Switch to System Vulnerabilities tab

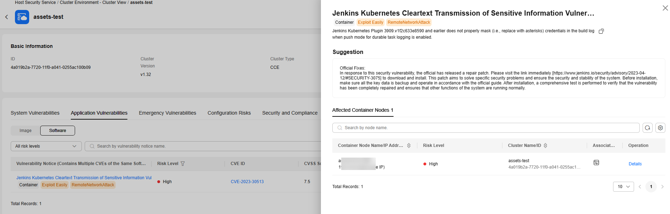[35, 113]
